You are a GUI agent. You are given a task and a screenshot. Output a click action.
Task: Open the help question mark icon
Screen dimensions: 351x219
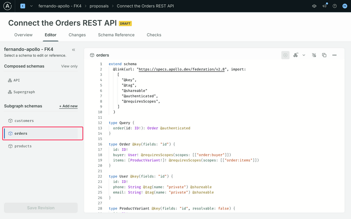coord(335,6)
